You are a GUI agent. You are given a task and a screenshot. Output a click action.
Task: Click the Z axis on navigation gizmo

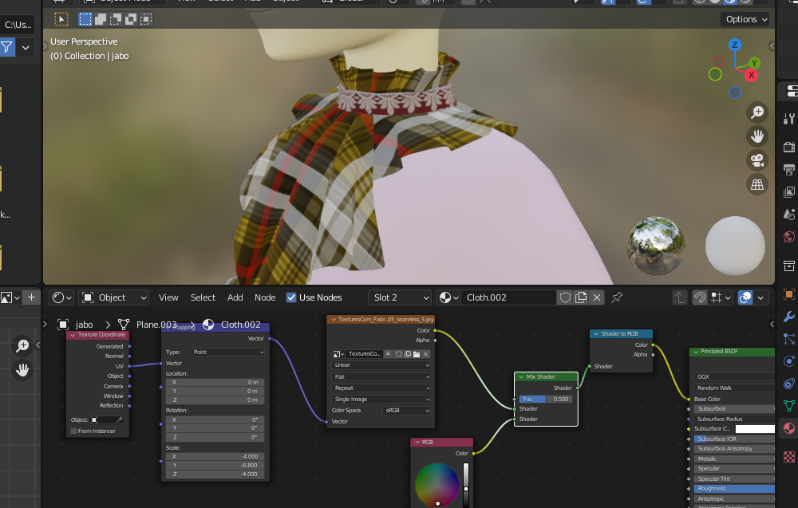734,45
